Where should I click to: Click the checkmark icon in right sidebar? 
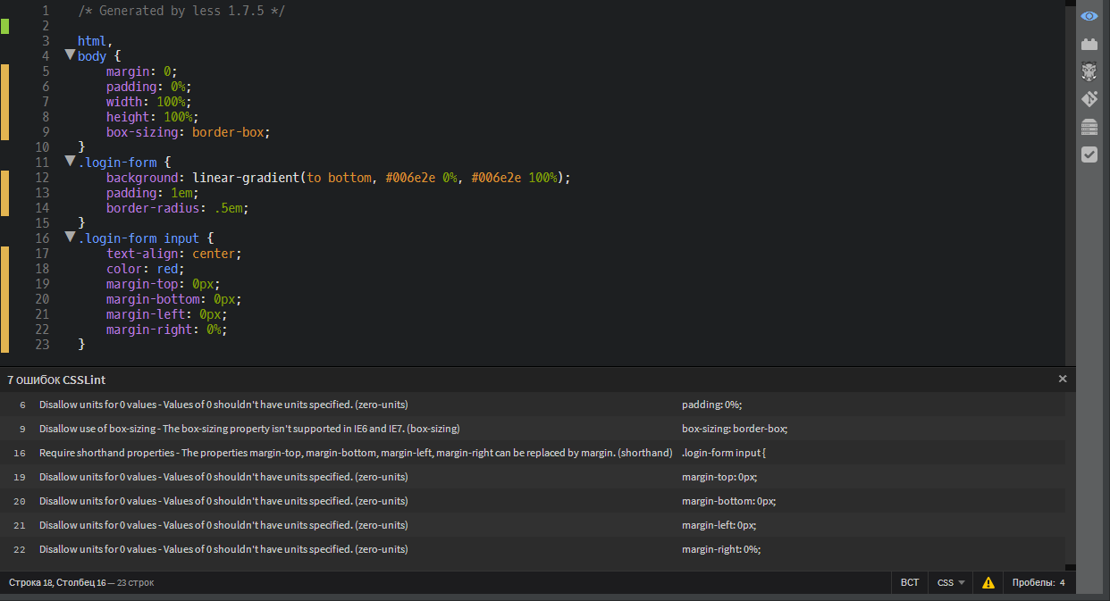coord(1089,154)
